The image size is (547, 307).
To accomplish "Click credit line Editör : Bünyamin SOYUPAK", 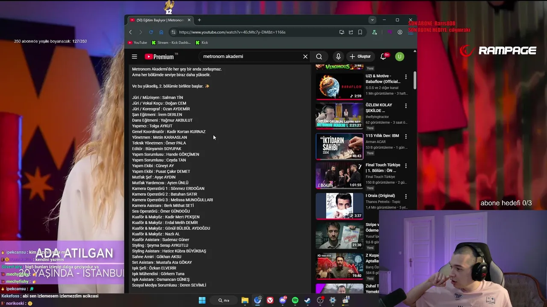I will 157,149.
